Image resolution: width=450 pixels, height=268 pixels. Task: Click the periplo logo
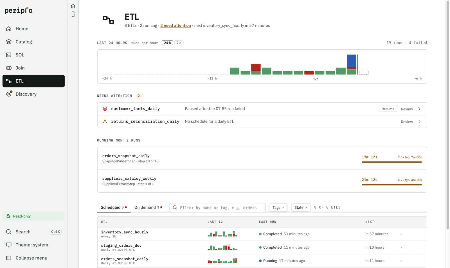(19, 10)
